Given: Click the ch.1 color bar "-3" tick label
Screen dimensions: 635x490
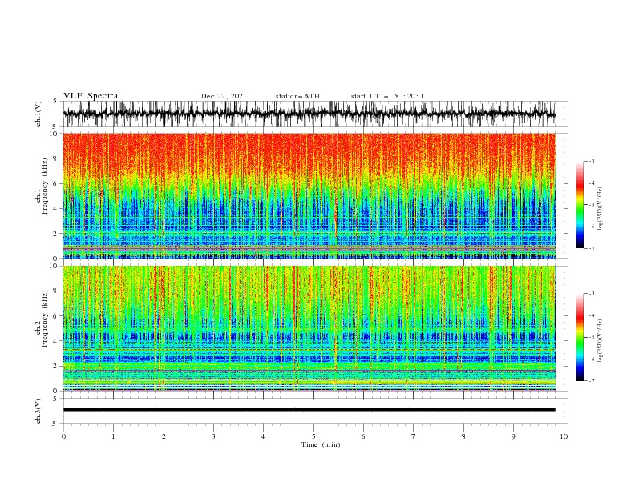Looking at the screenshot, I should coord(591,161).
